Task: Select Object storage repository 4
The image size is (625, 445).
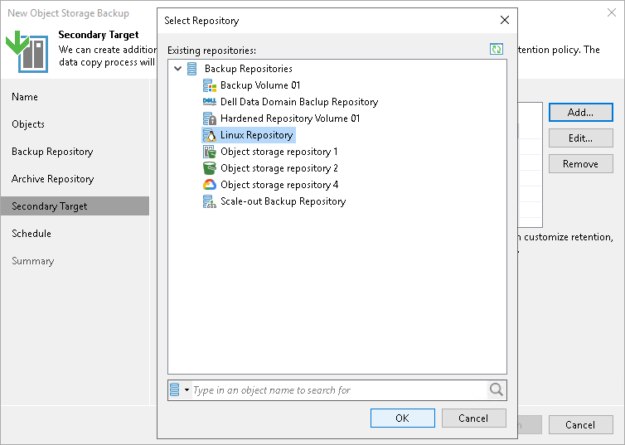Action: point(279,185)
